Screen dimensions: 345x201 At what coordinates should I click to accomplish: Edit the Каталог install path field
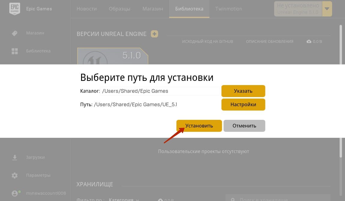click(160, 91)
